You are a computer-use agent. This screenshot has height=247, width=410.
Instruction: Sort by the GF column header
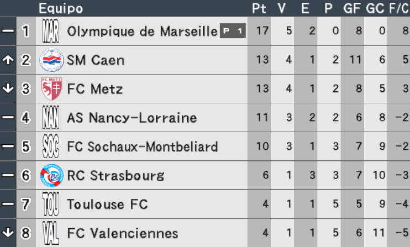point(352,8)
